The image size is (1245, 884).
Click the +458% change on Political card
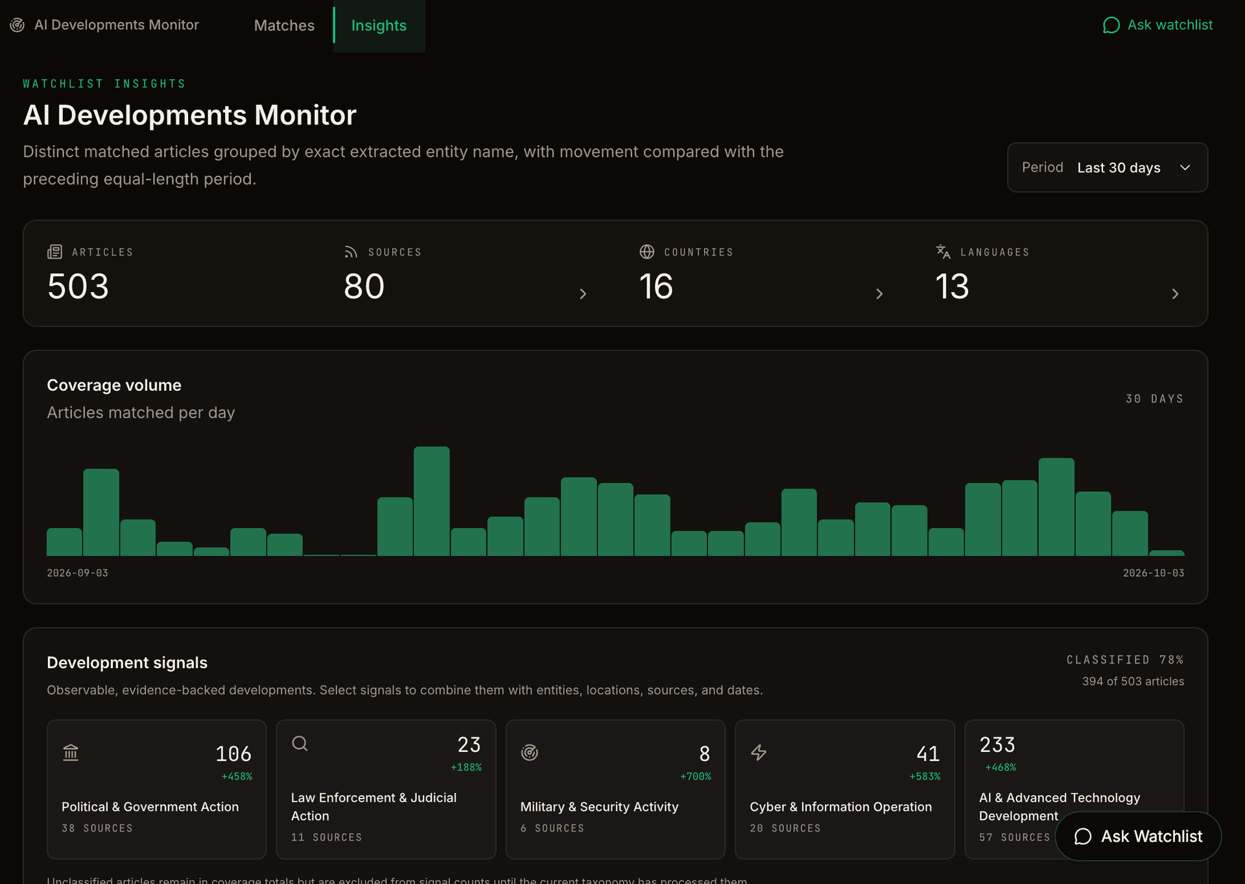coord(237,776)
